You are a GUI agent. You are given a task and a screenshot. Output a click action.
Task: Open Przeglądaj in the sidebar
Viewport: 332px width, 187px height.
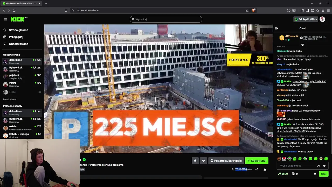tap(13, 37)
